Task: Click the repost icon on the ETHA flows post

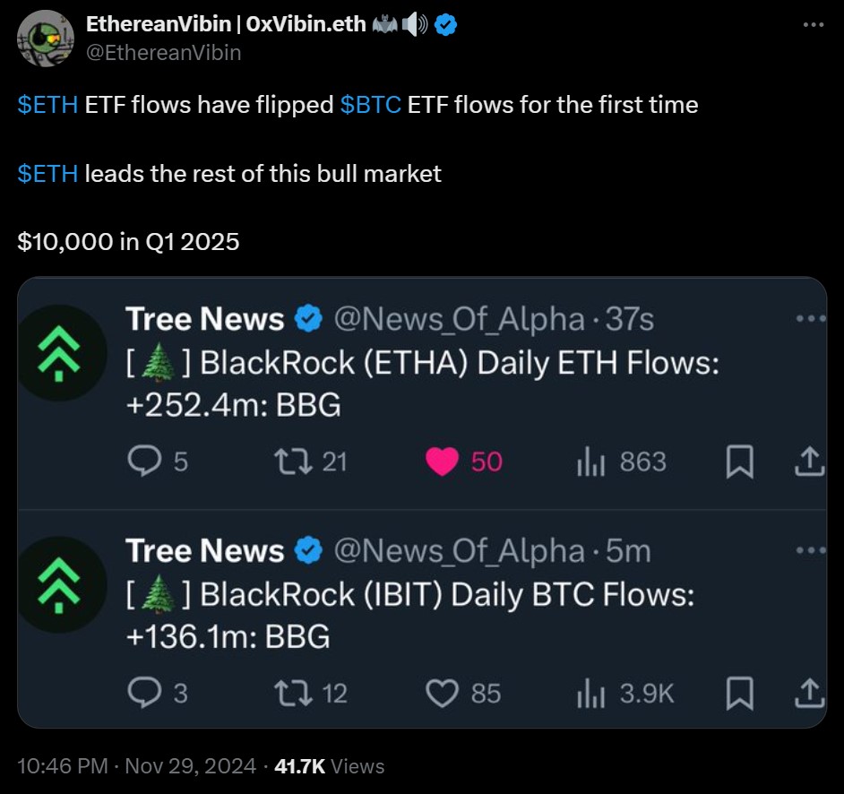Action: point(291,462)
